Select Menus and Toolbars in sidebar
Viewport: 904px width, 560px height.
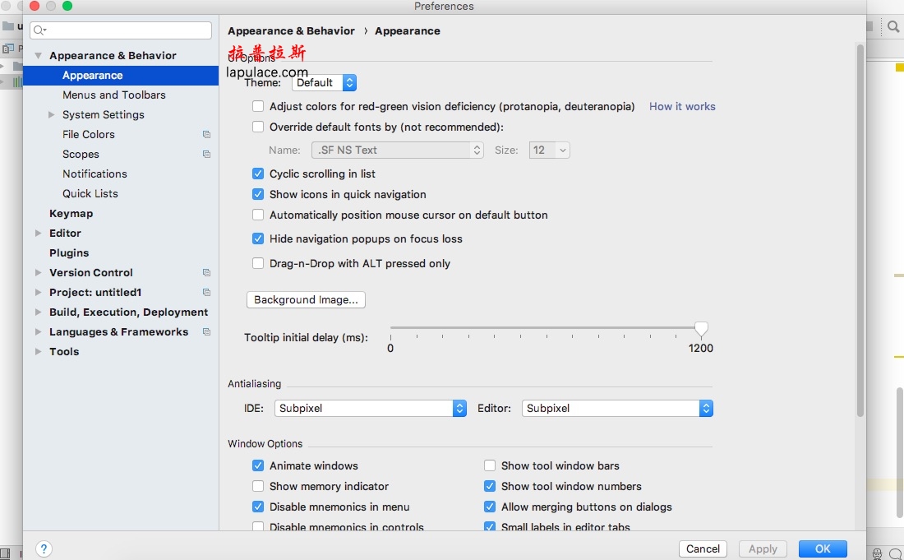coord(114,95)
